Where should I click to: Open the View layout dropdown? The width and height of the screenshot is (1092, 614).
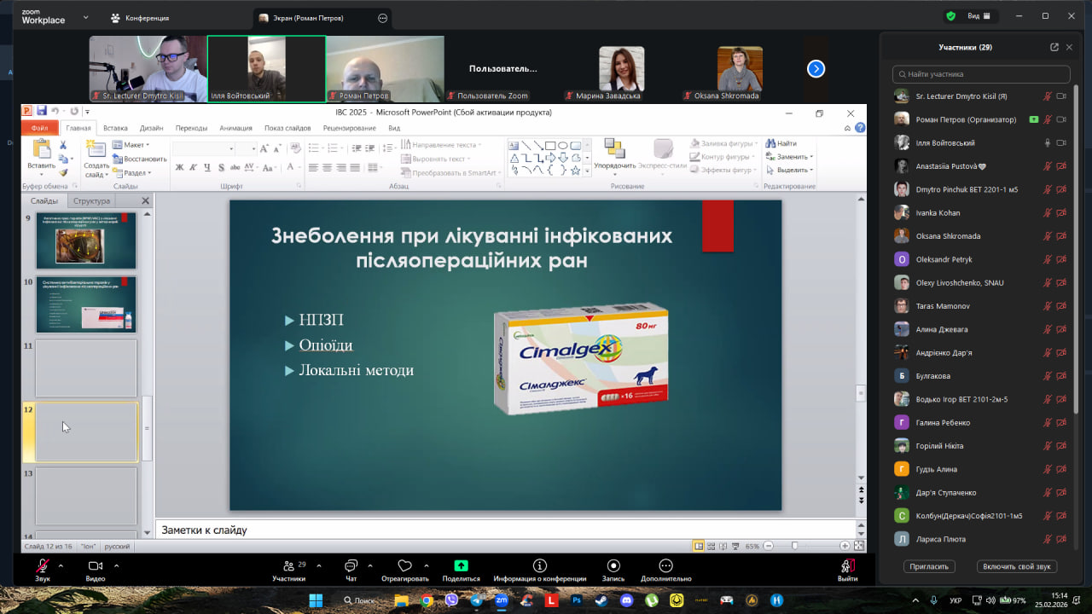(x=978, y=16)
